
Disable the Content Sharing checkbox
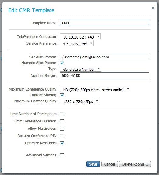tap(62, 95)
